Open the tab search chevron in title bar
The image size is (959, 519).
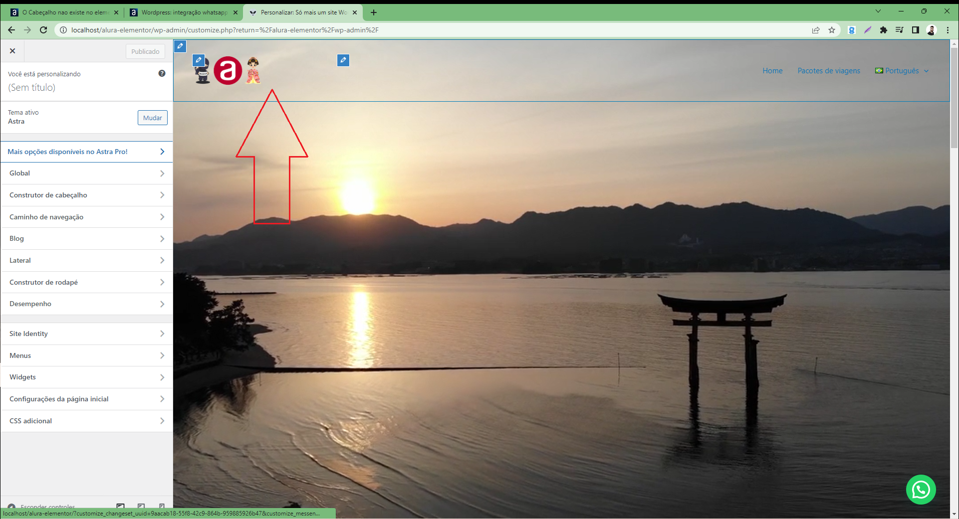pyautogui.click(x=878, y=11)
